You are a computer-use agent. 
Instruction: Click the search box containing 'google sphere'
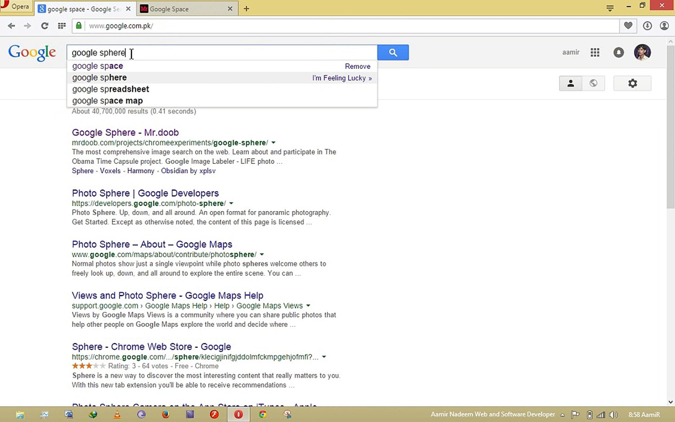click(x=222, y=53)
